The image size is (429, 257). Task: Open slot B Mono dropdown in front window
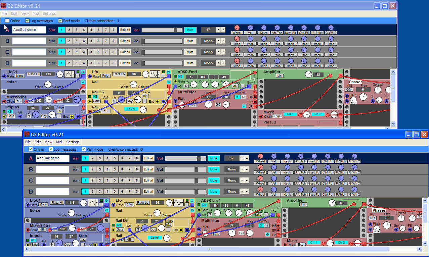tap(242, 169)
